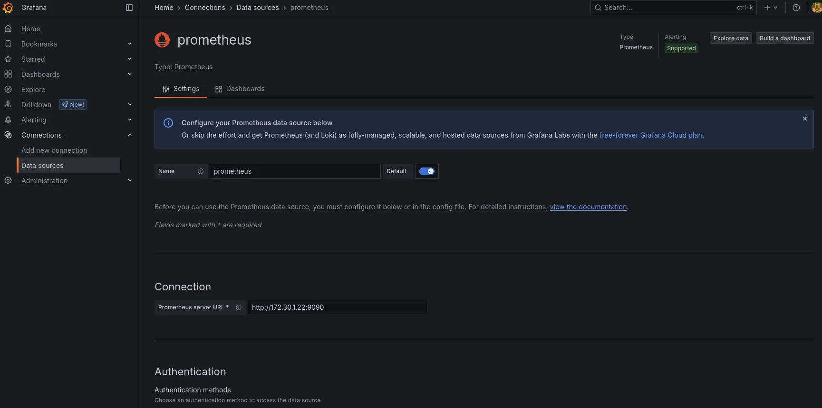Expand the Drilldown section chevron

[130, 105]
